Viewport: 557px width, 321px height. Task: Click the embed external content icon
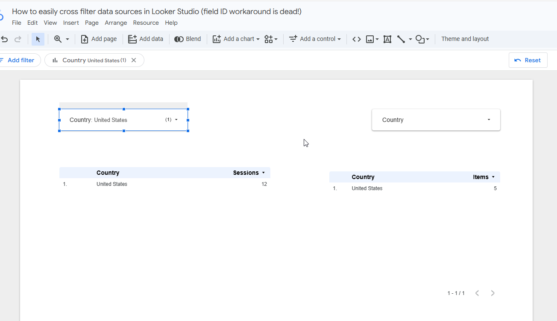(x=356, y=39)
